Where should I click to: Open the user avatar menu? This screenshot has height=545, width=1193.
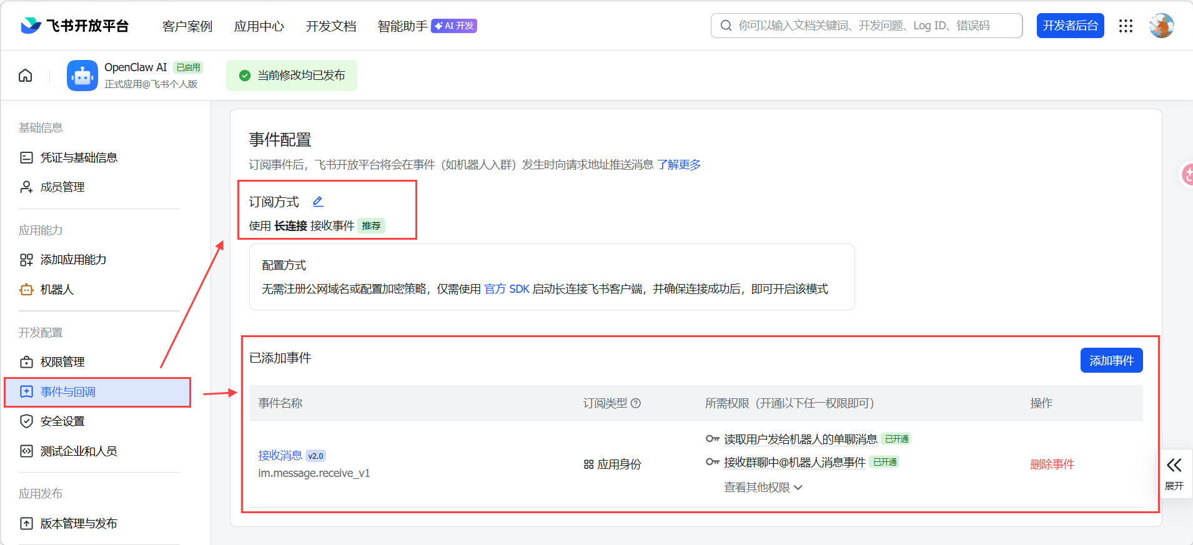(1161, 26)
